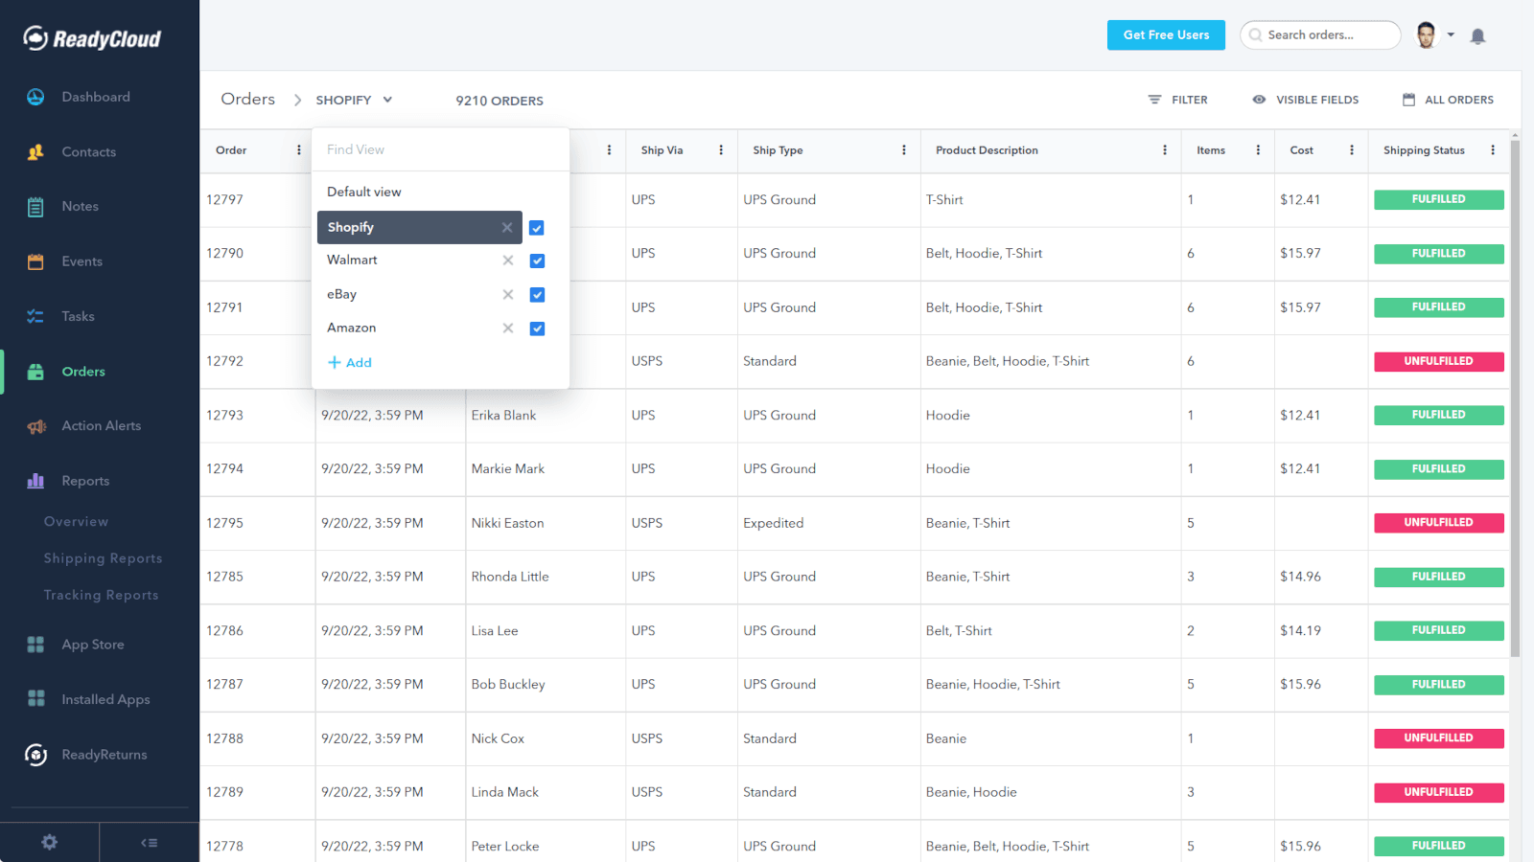The height and width of the screenshot is (862, 1534).
Task: Click Add to create a new view
Action: 350,362
